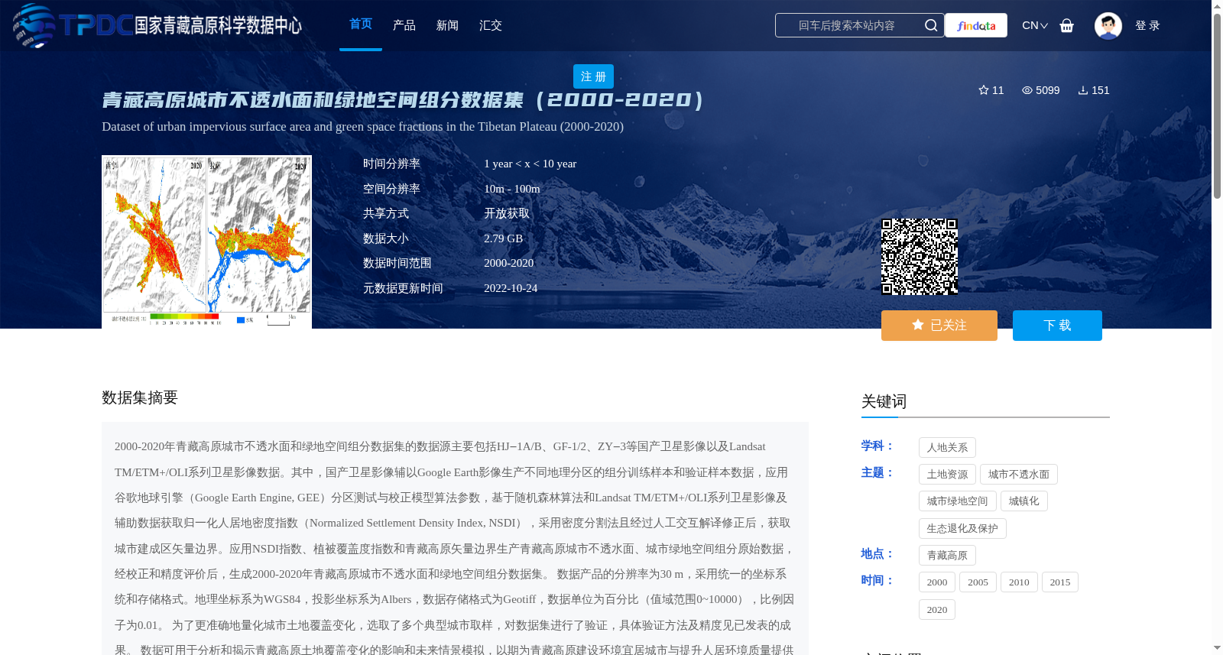Viewport: 1223px width, 655px height.
Task: Select the 首页 nav tab
Action: [361, 24]
